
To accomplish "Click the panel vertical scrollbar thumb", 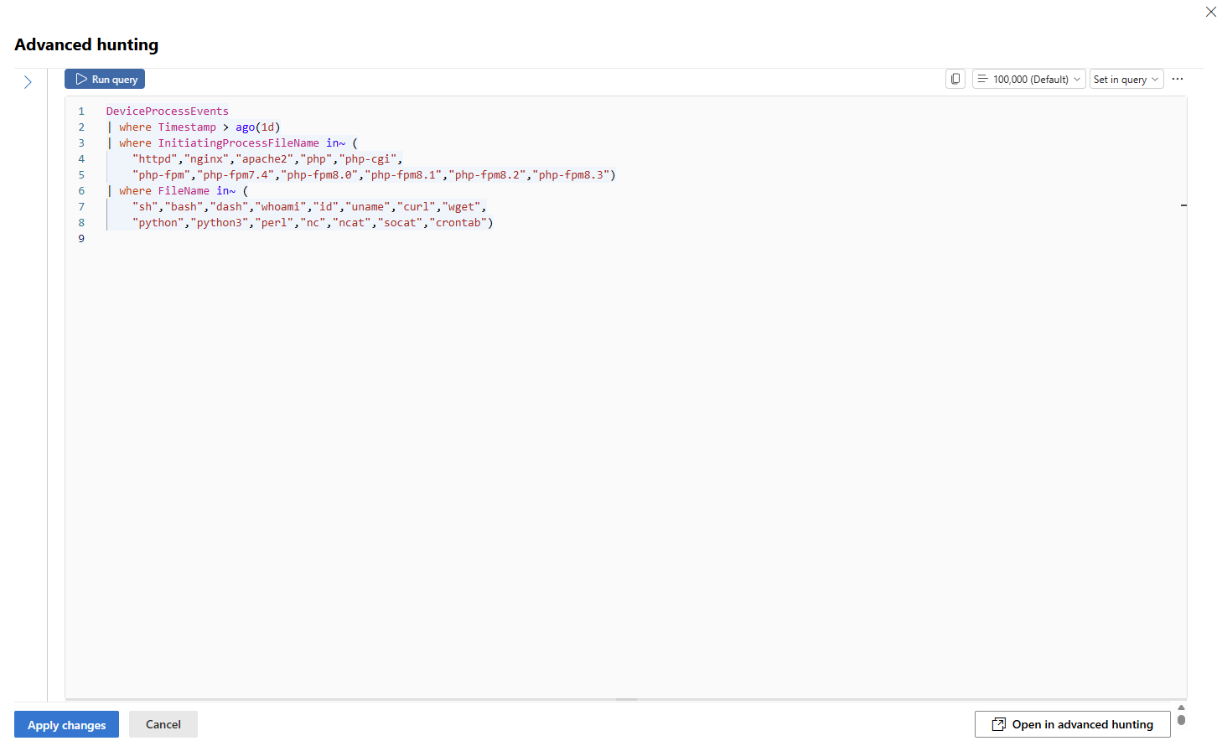I will coord(1181,719).
